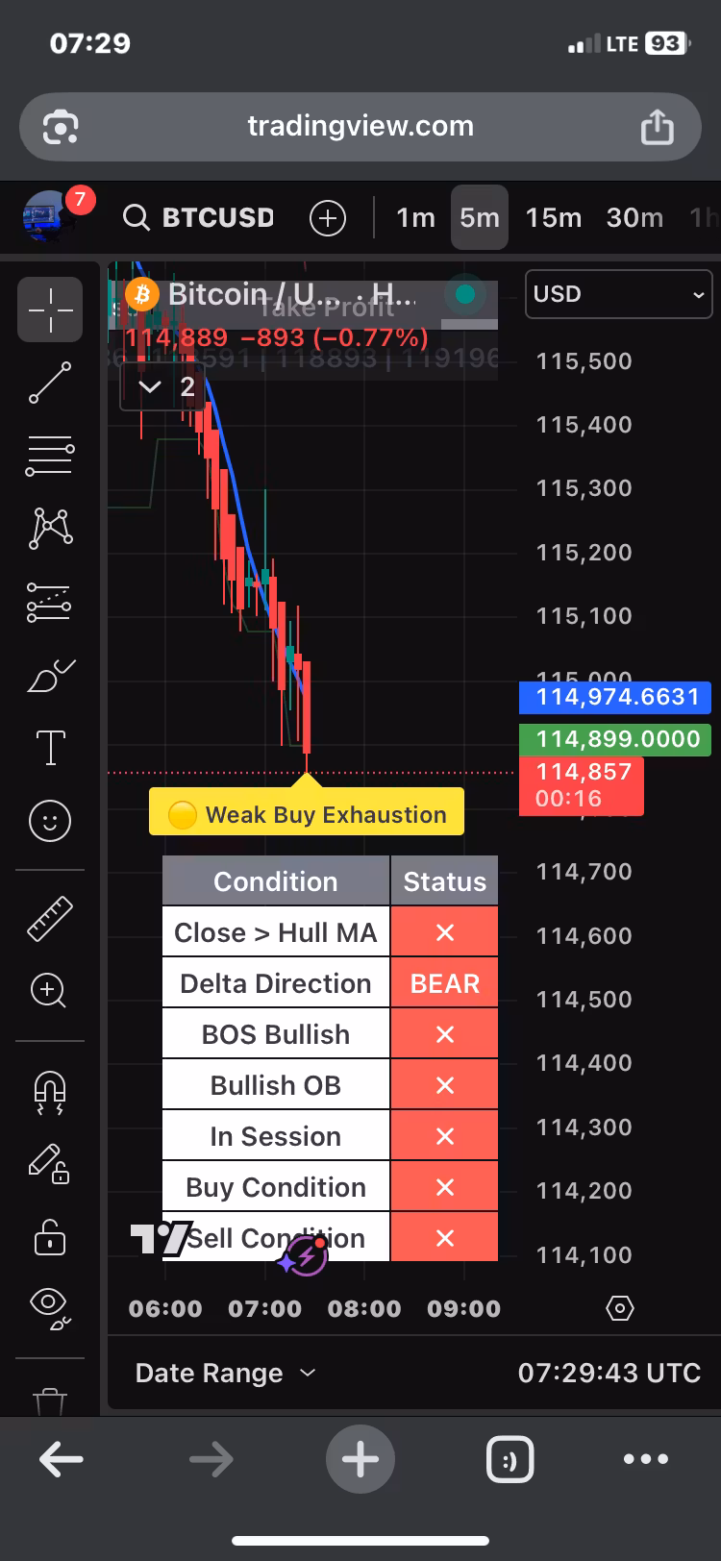Open the Fibonacci retracement tool
The width and height of the screenshot is (721, 1561).
coord(50,456)
